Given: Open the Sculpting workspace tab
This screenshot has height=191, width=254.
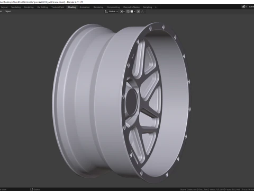Looking at the screenshot, I should coord(29,7).
